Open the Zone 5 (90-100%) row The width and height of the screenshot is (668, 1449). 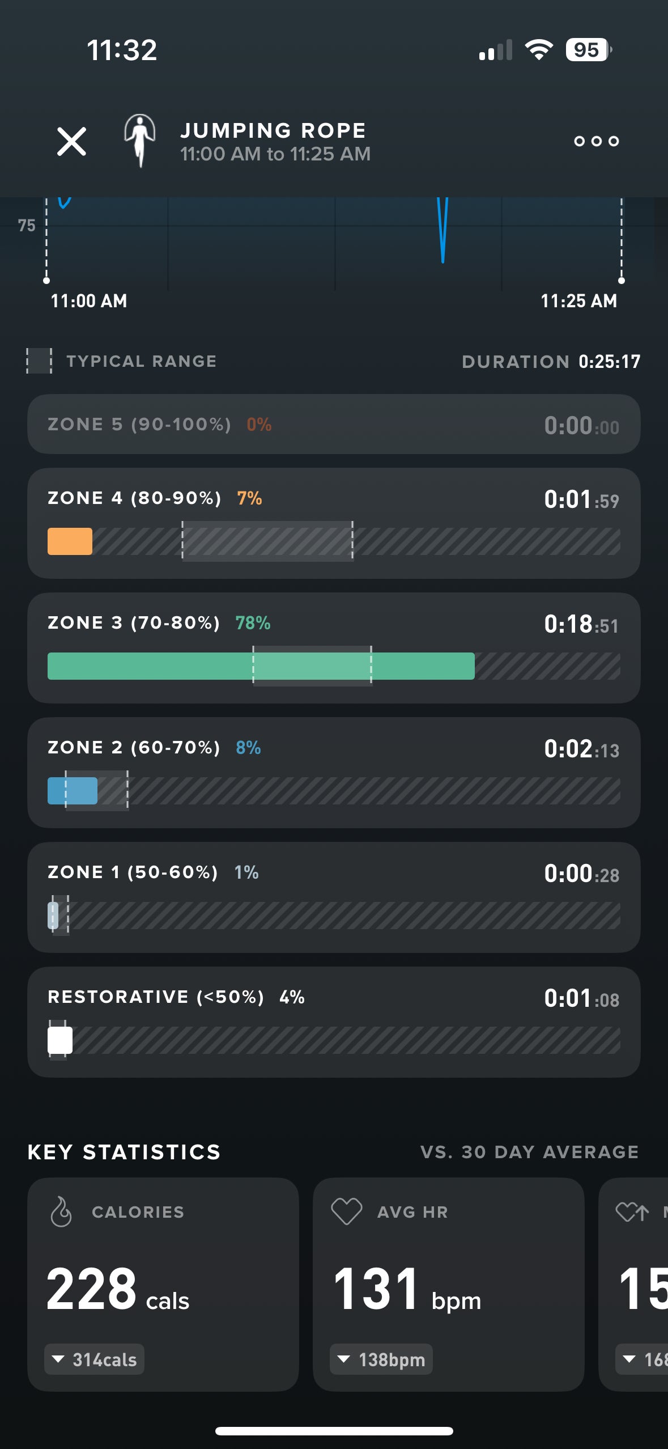pyautogui.click(x=334, y=425)
